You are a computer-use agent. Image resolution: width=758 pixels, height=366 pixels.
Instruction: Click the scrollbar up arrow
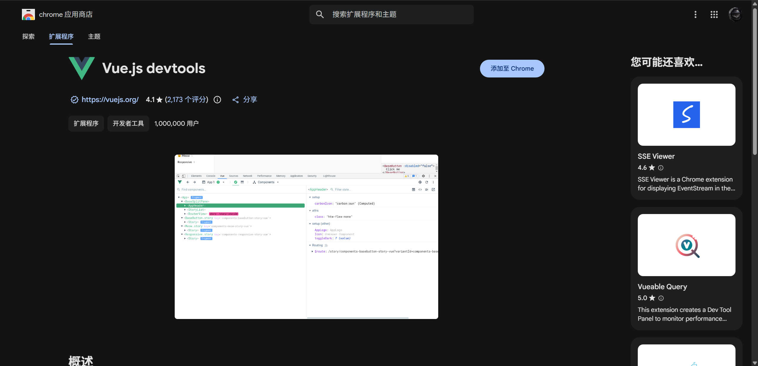pos(755,4)
